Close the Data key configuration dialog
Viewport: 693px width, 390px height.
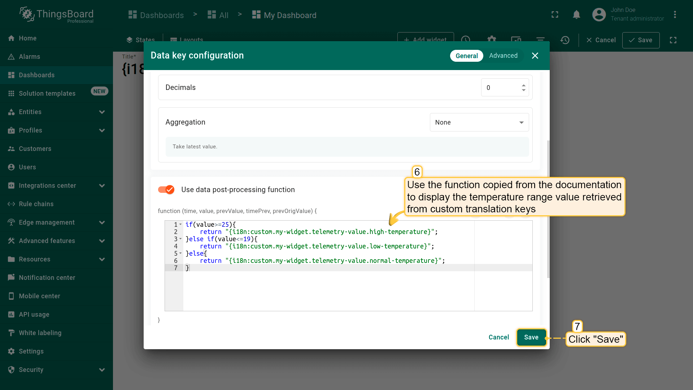pos(535,56)
